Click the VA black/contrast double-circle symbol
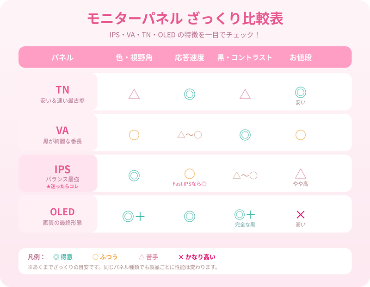 coord(245,135)
